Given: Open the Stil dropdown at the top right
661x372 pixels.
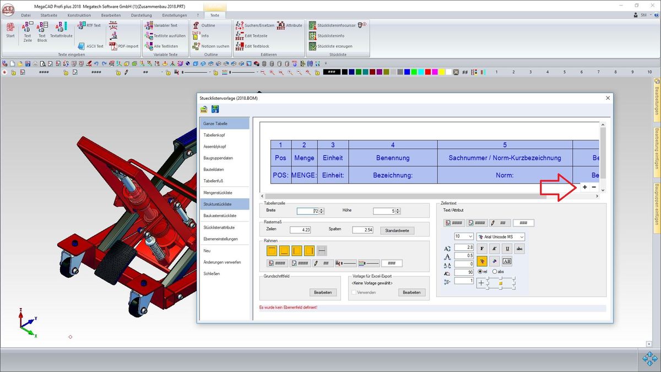Looking at the screenshot, I should pos(642,15).
